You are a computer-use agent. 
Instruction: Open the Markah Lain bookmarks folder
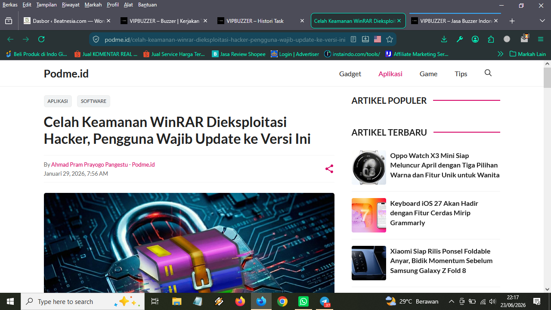point(528,54)
